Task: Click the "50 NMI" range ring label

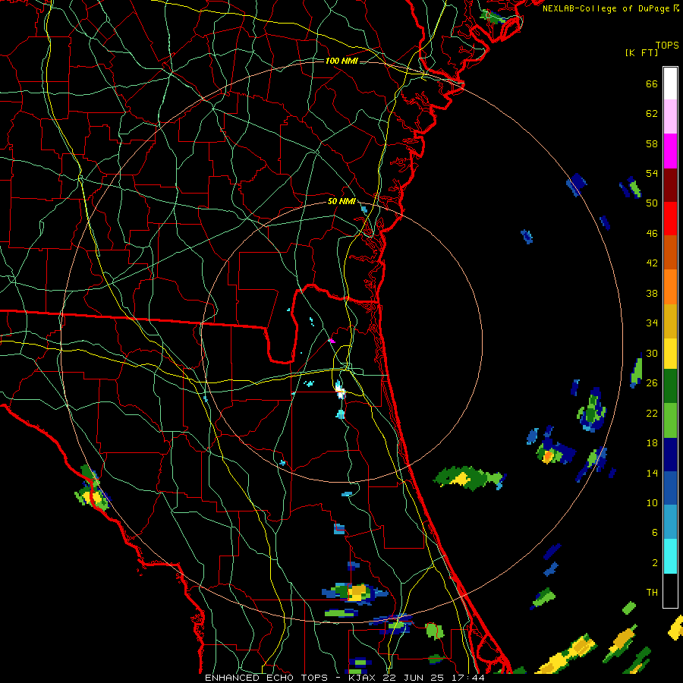Action: (341, 201)
